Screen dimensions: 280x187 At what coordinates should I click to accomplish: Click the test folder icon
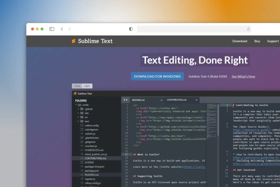point(82,121)
